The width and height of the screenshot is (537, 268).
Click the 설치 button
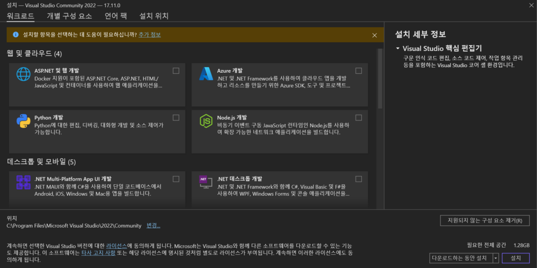pos(516,258)
